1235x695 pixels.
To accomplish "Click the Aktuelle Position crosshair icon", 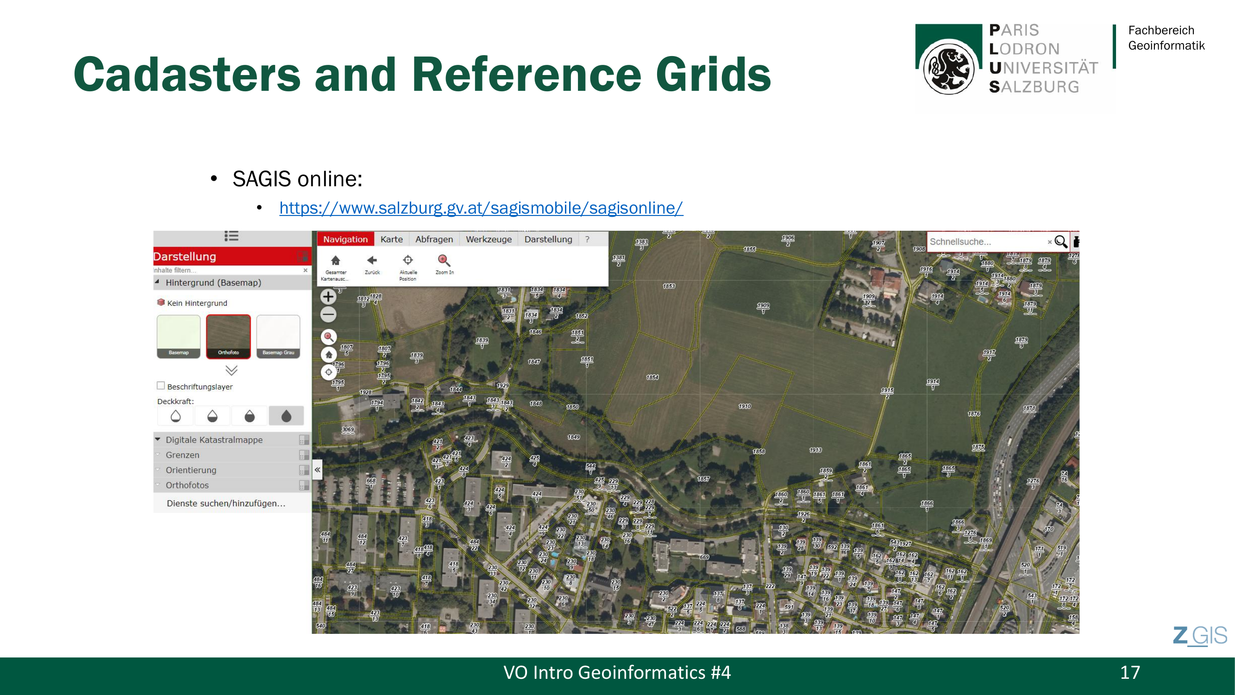I will click(407, 260).
